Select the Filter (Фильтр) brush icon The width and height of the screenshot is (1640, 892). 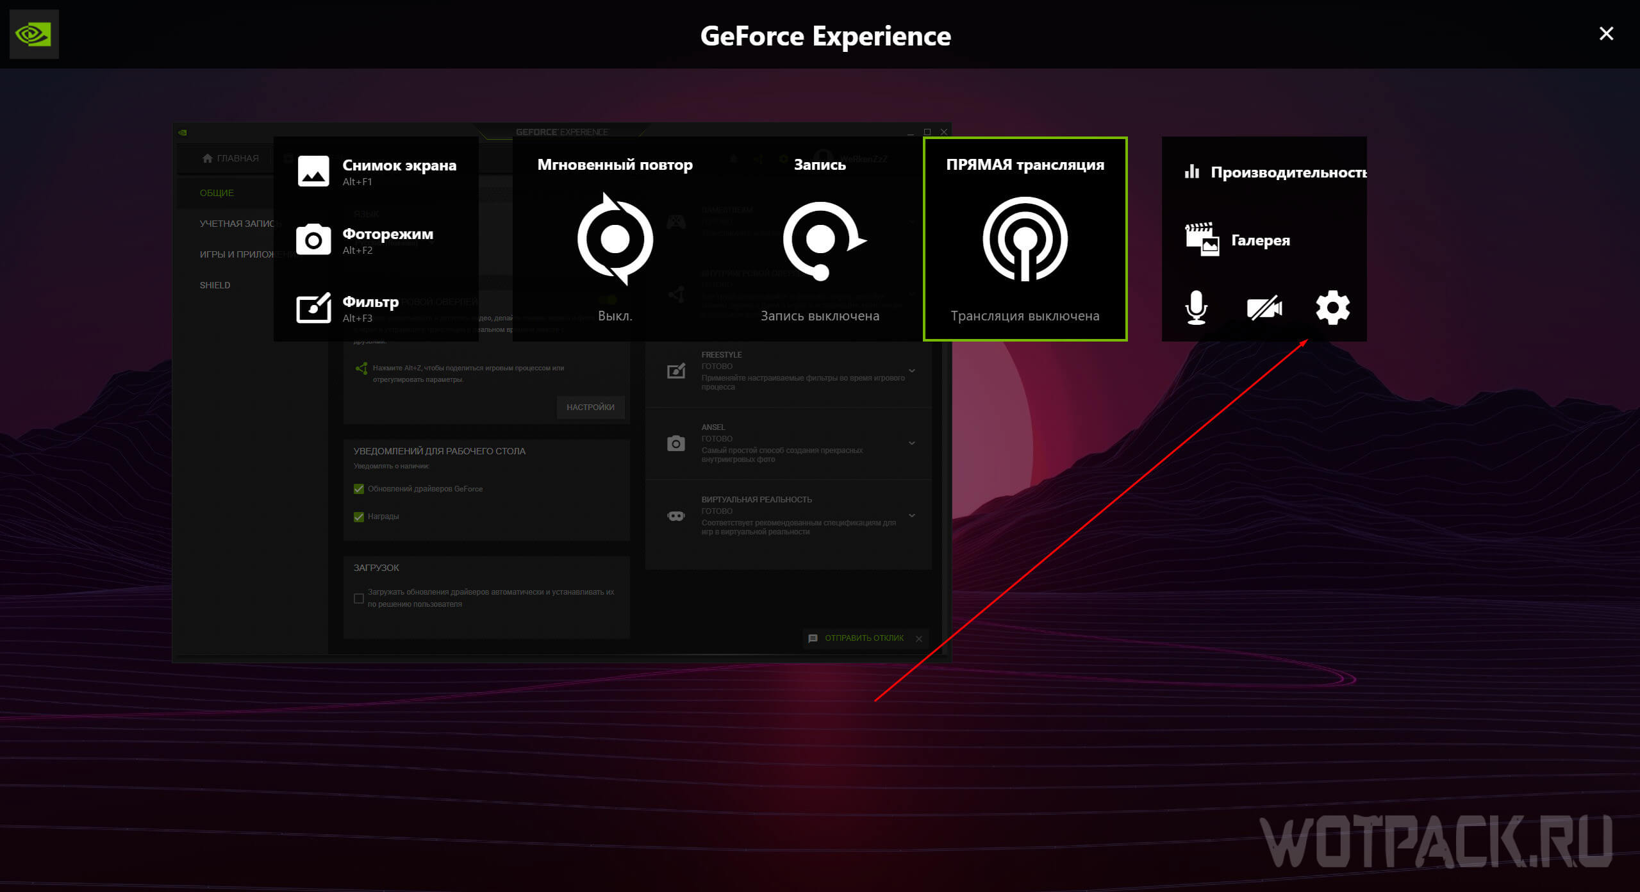pyautogui.click(x=313, y=308)
